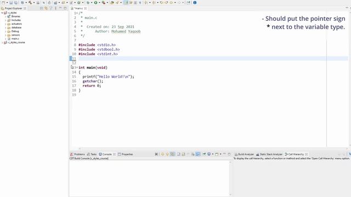
Task: Select main.c in Project Explorer tree
Action: [x=15, y=39]
